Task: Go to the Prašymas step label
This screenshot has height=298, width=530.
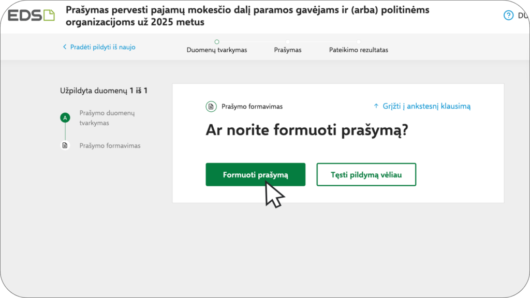Action: coord(288,50)
